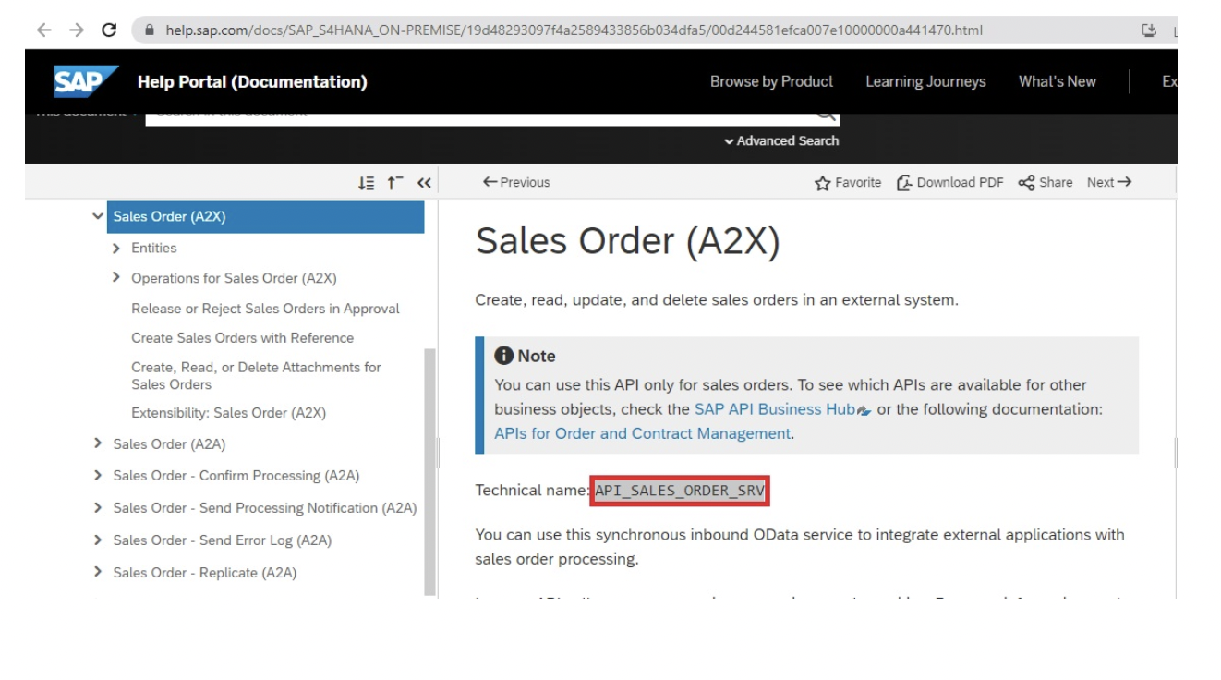
Task: Click the Note heading text
Action: [x=536, y=356]
